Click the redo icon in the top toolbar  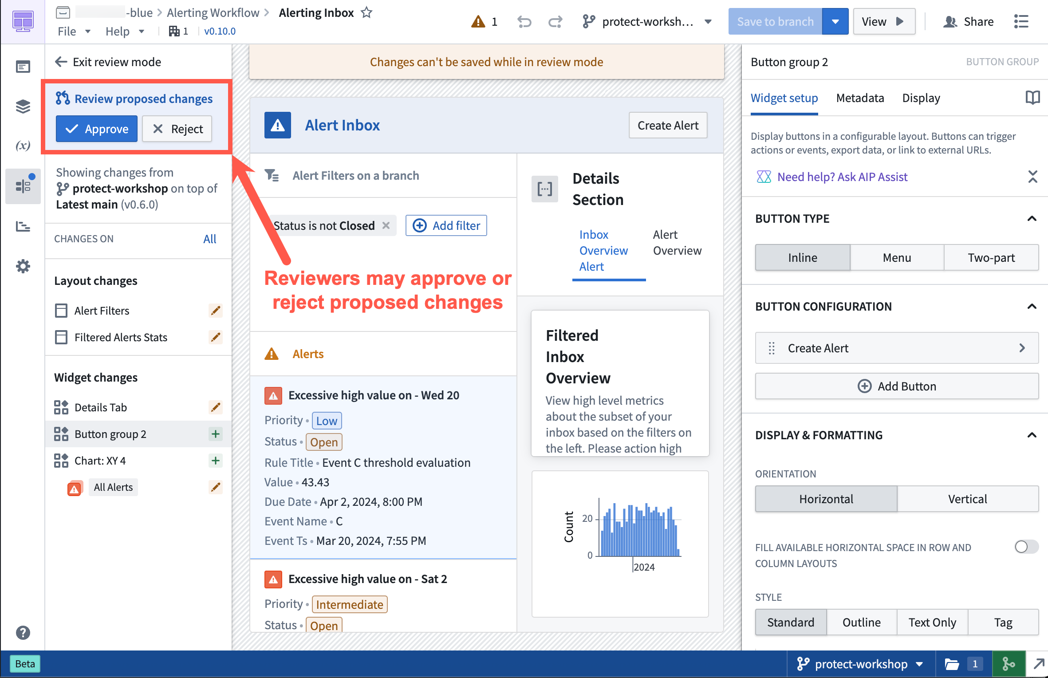(555, 21)
